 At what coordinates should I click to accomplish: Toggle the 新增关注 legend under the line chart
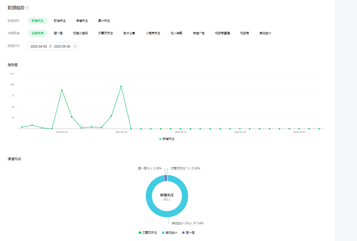click(x=167, y=139)
